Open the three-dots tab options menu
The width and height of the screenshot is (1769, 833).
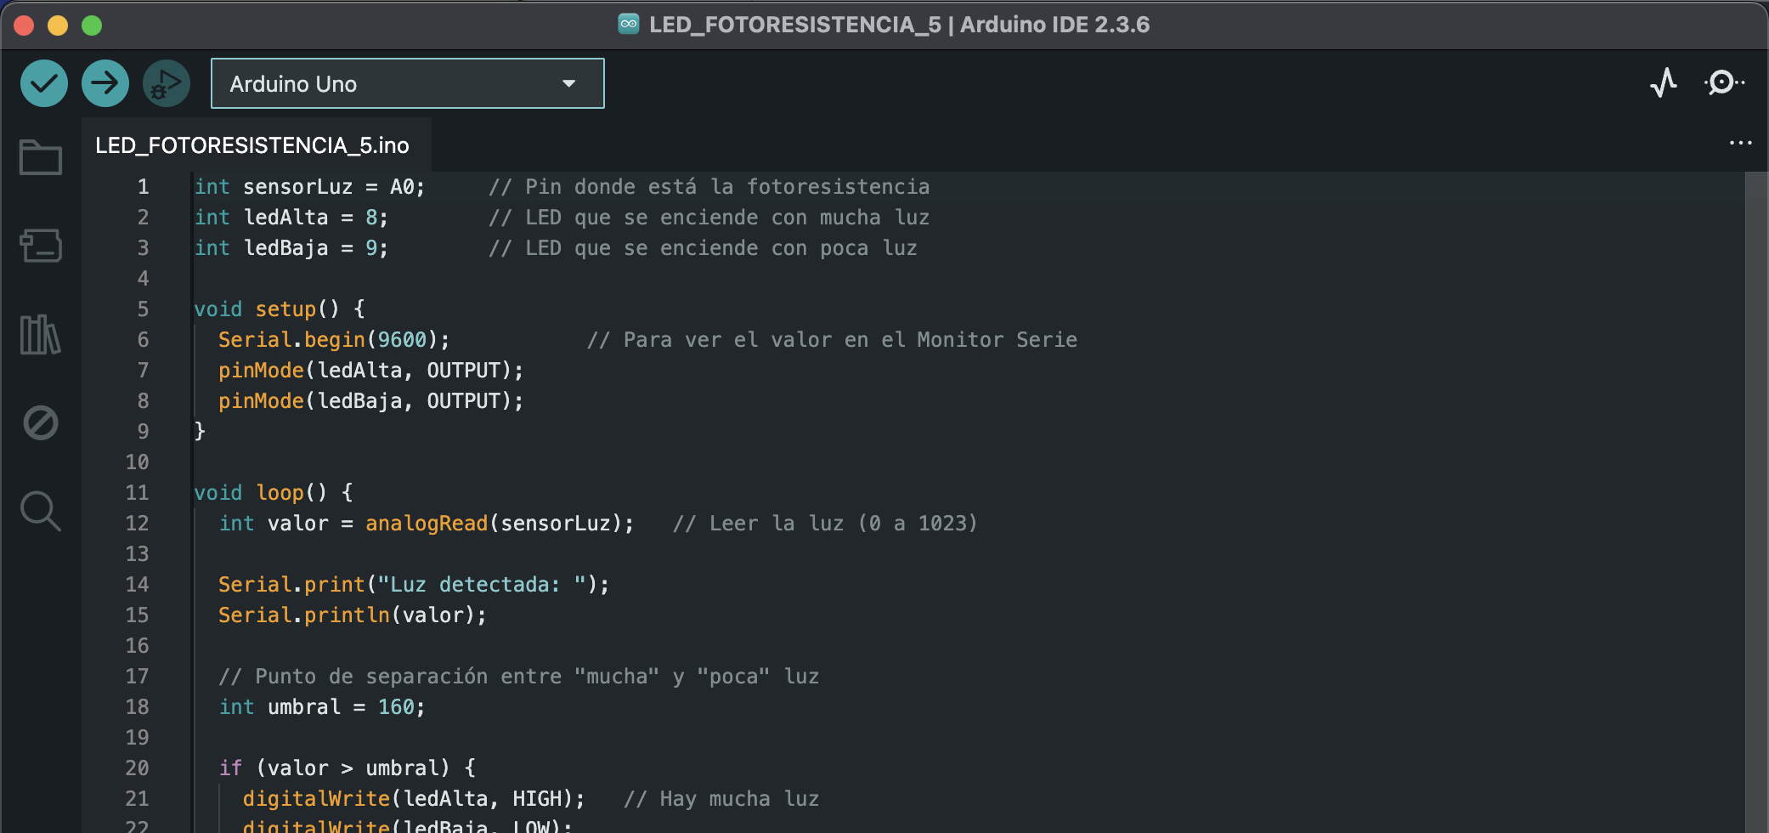click(1740, 144)
